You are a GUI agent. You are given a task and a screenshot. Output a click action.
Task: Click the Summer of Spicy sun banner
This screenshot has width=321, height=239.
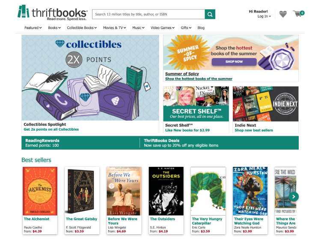(231, 52)
